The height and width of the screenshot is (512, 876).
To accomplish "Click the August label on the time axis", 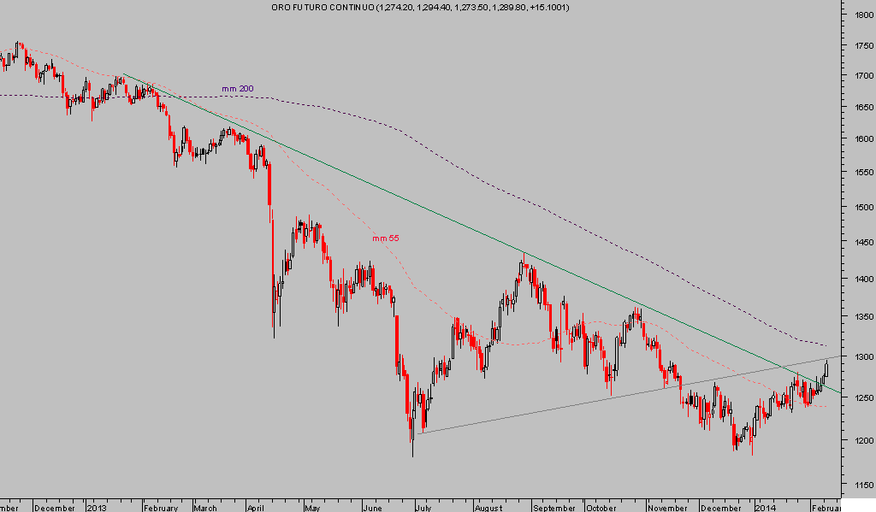I will [488, 506].
